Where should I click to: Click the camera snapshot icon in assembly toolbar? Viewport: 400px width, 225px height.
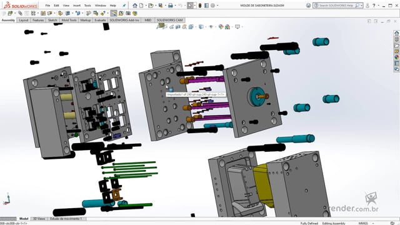click(x=128, y=13)
